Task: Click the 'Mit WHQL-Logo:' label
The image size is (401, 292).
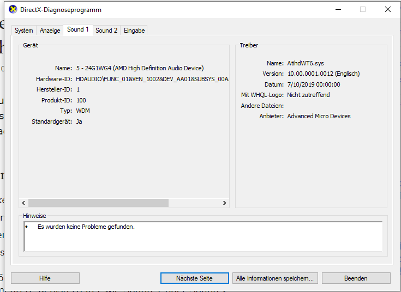Action: tap(262, 95)
